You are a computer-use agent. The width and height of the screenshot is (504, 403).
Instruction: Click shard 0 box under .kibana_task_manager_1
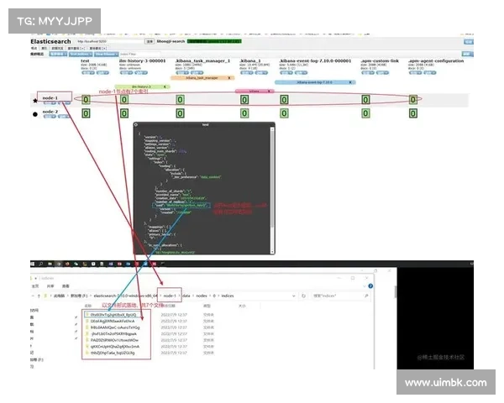[180, 100]
